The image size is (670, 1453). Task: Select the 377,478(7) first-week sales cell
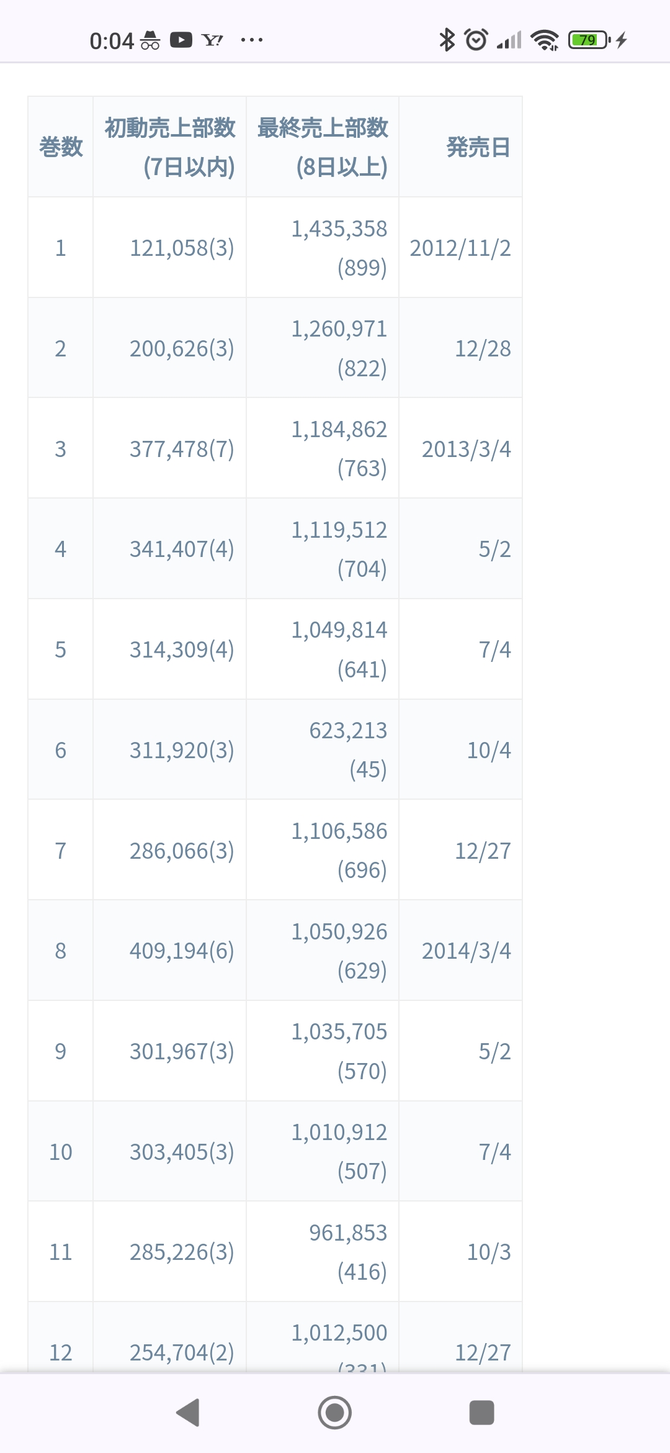click(182, 448)
